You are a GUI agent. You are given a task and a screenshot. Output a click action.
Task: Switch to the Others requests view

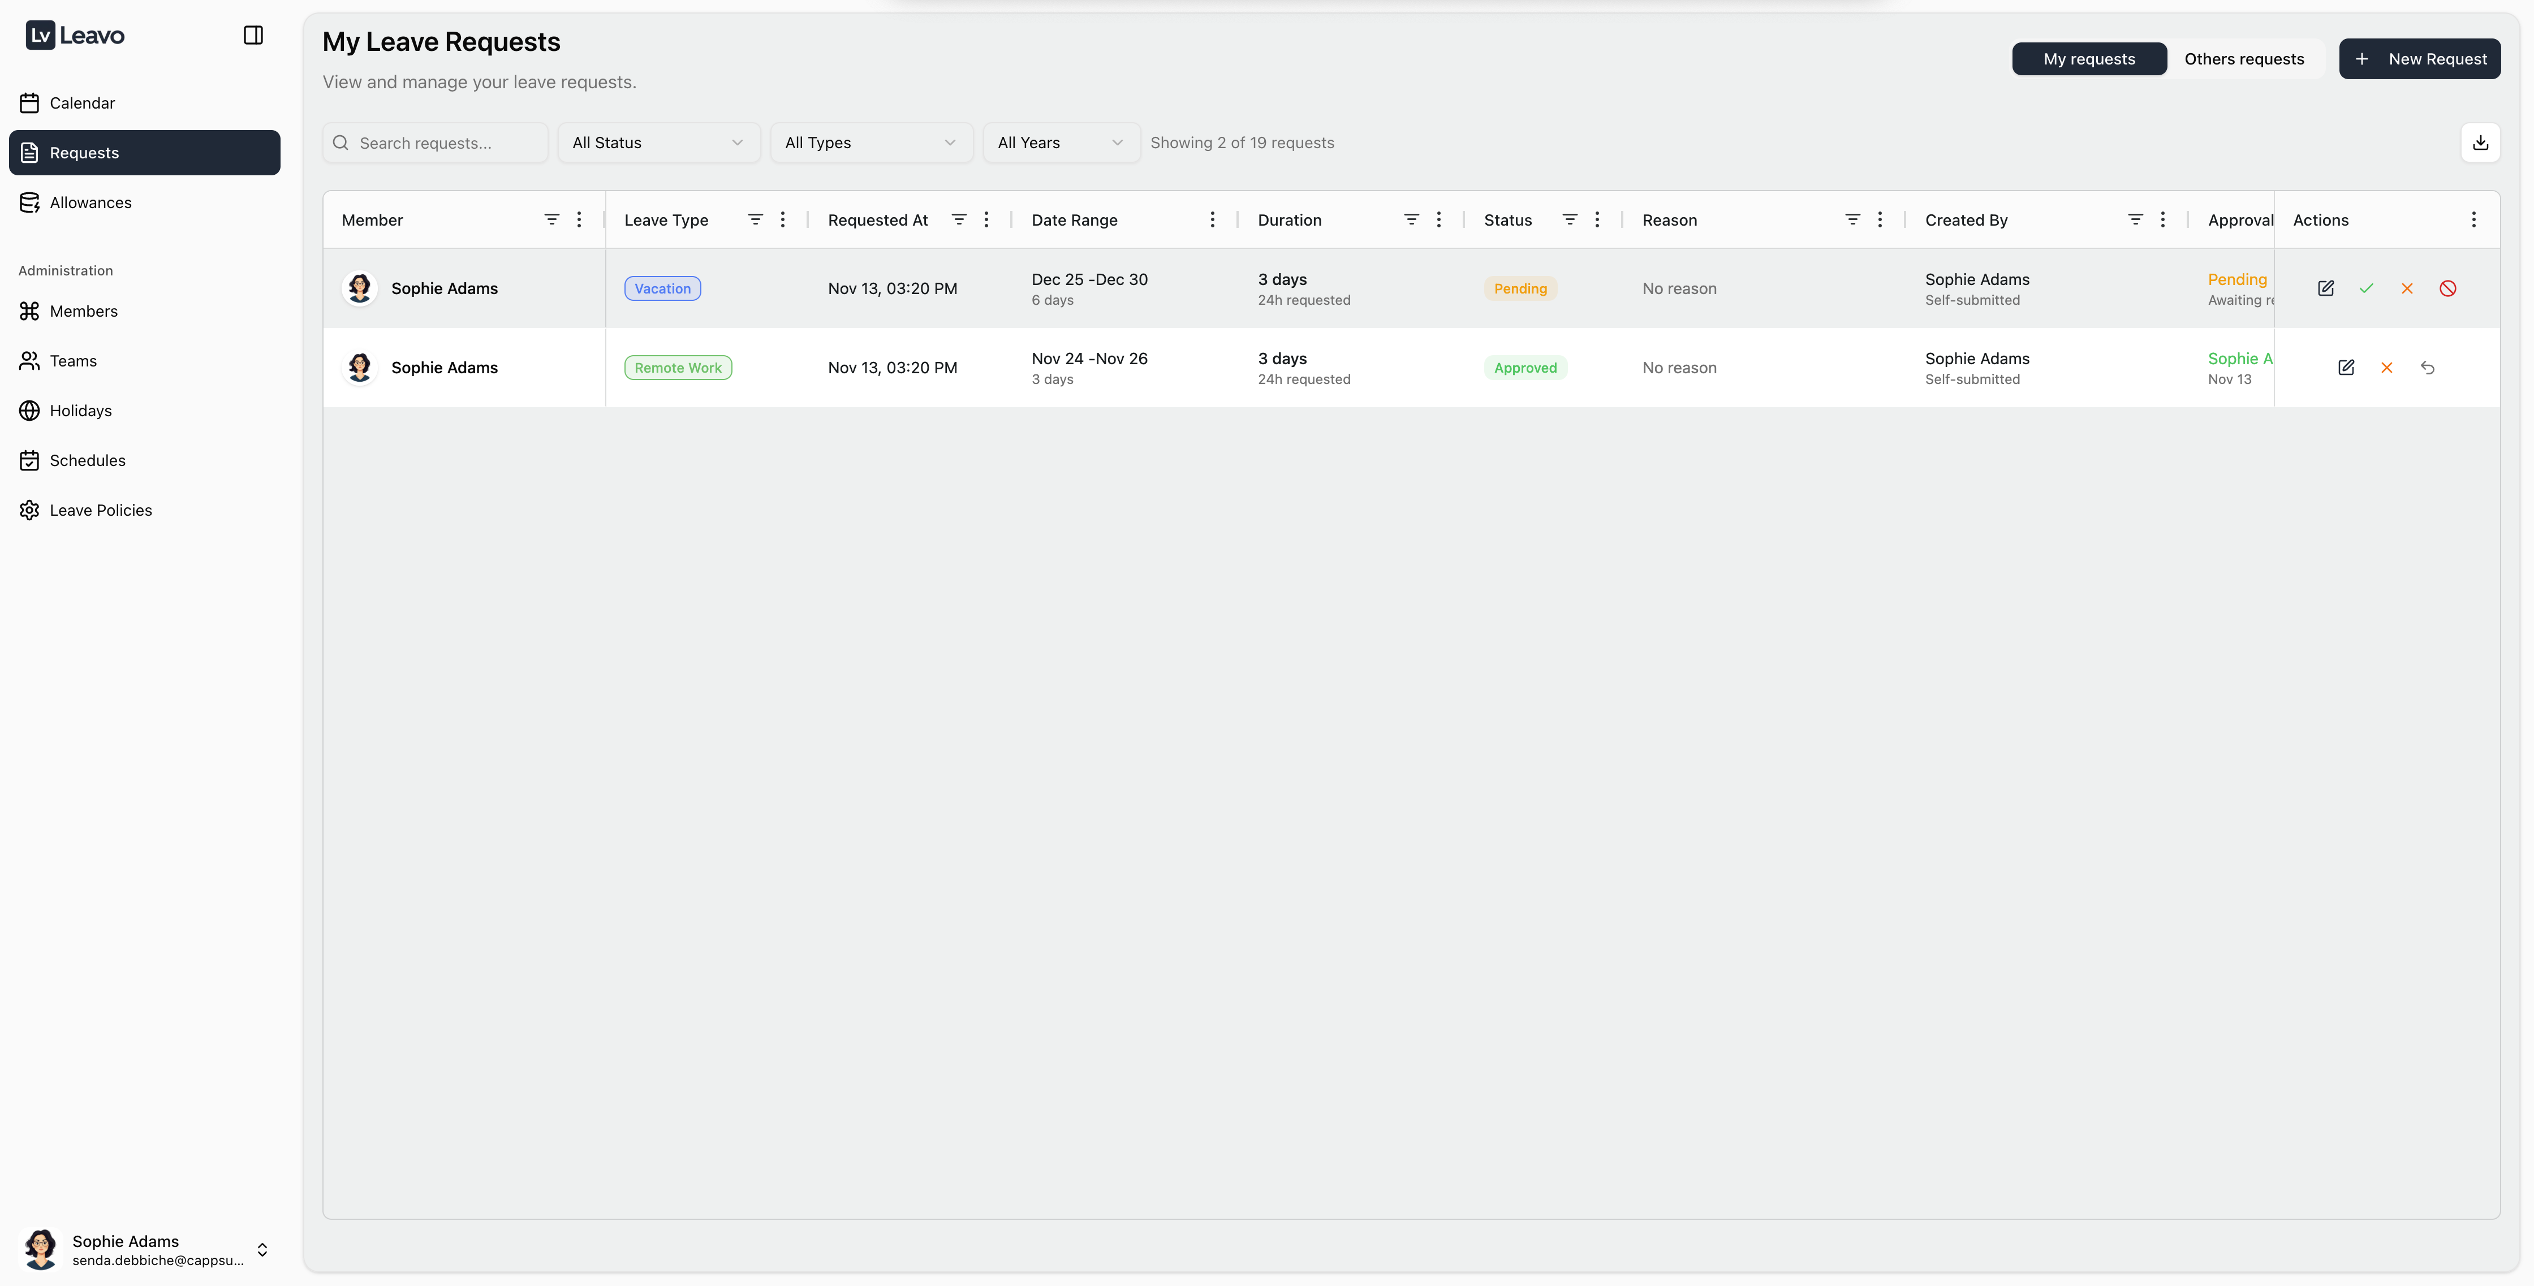click(2244, 59)
